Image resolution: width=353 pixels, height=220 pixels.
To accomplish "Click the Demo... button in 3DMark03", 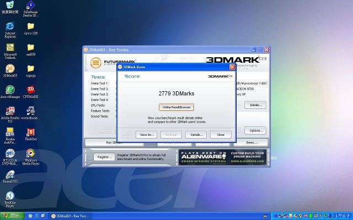I will tap(252, 142).
